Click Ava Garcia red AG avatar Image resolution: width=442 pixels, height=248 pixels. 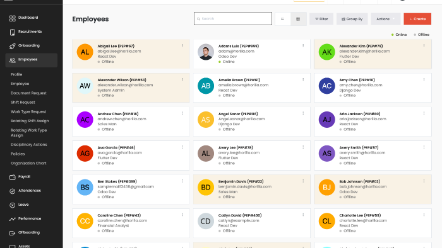pos(85,154)
